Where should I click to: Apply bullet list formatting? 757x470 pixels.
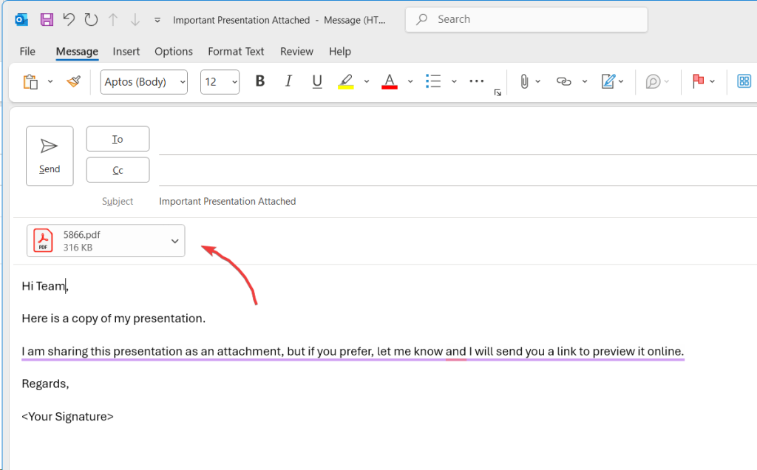click(x=433, y=81)
